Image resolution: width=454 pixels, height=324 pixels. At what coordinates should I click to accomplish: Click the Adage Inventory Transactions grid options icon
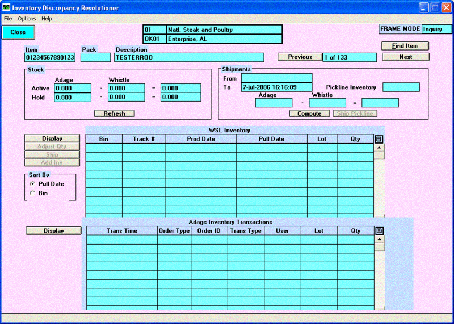(379, 231)
